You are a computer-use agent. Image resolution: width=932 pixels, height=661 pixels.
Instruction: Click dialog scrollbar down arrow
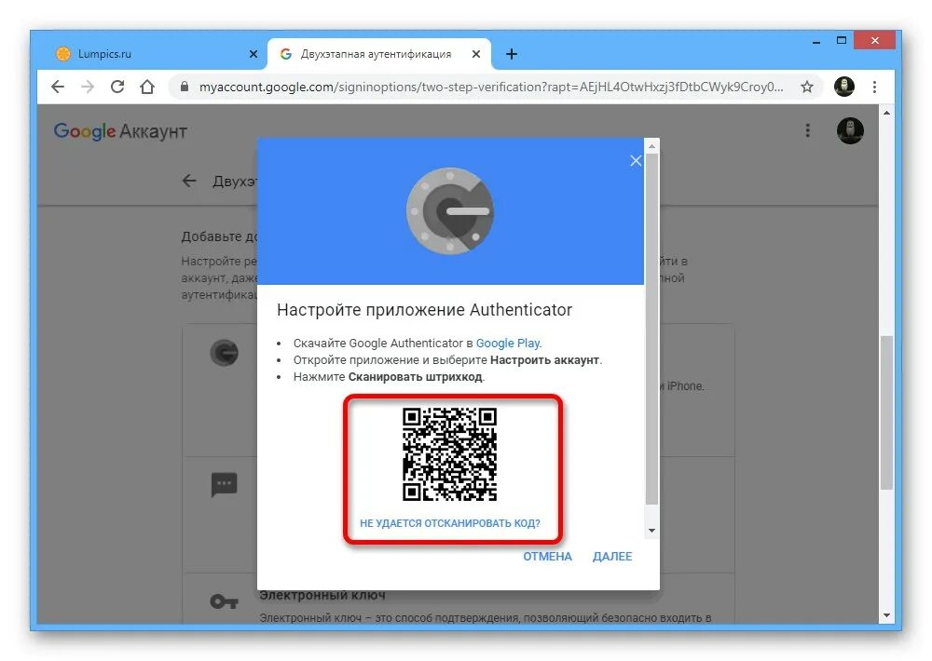pos(652,531)
